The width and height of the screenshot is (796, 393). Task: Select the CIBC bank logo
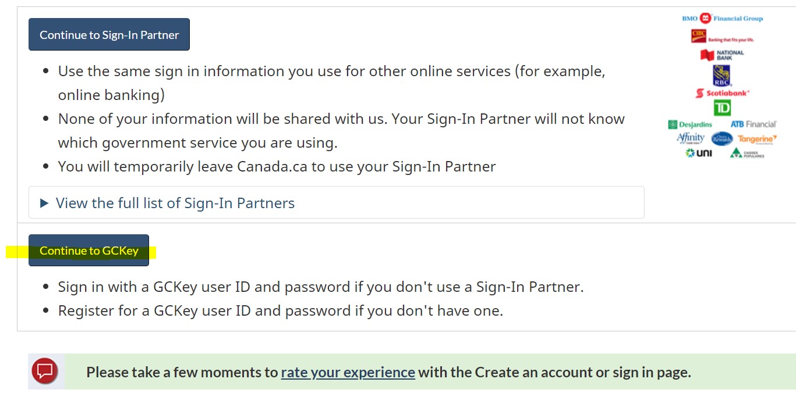tap(722, 36)
